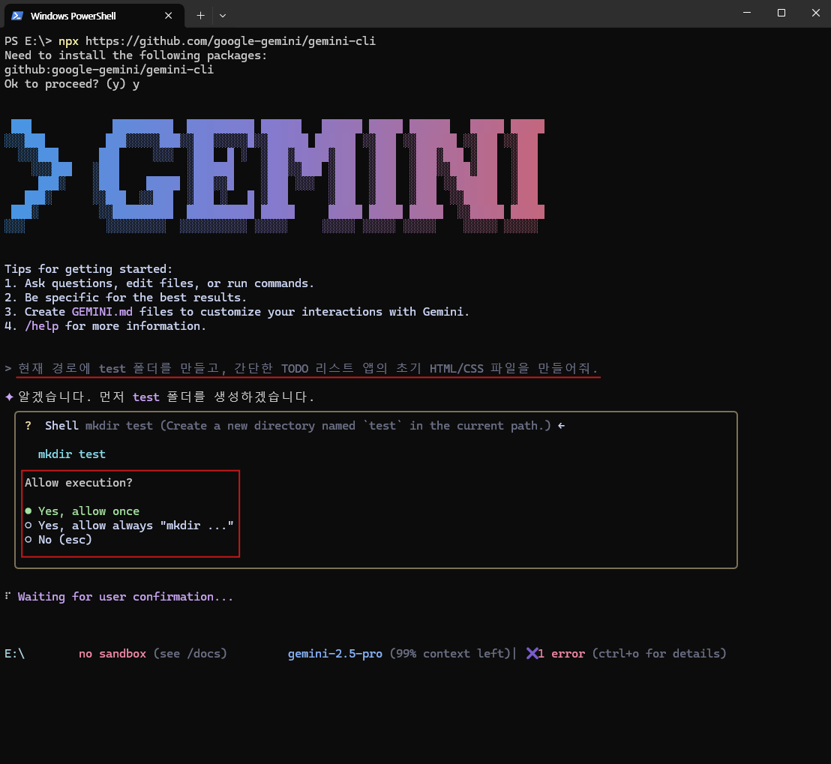Click the 'gemini-2.5-pro' model label
The image size is (831, 764).
click(x=335, y=654)
